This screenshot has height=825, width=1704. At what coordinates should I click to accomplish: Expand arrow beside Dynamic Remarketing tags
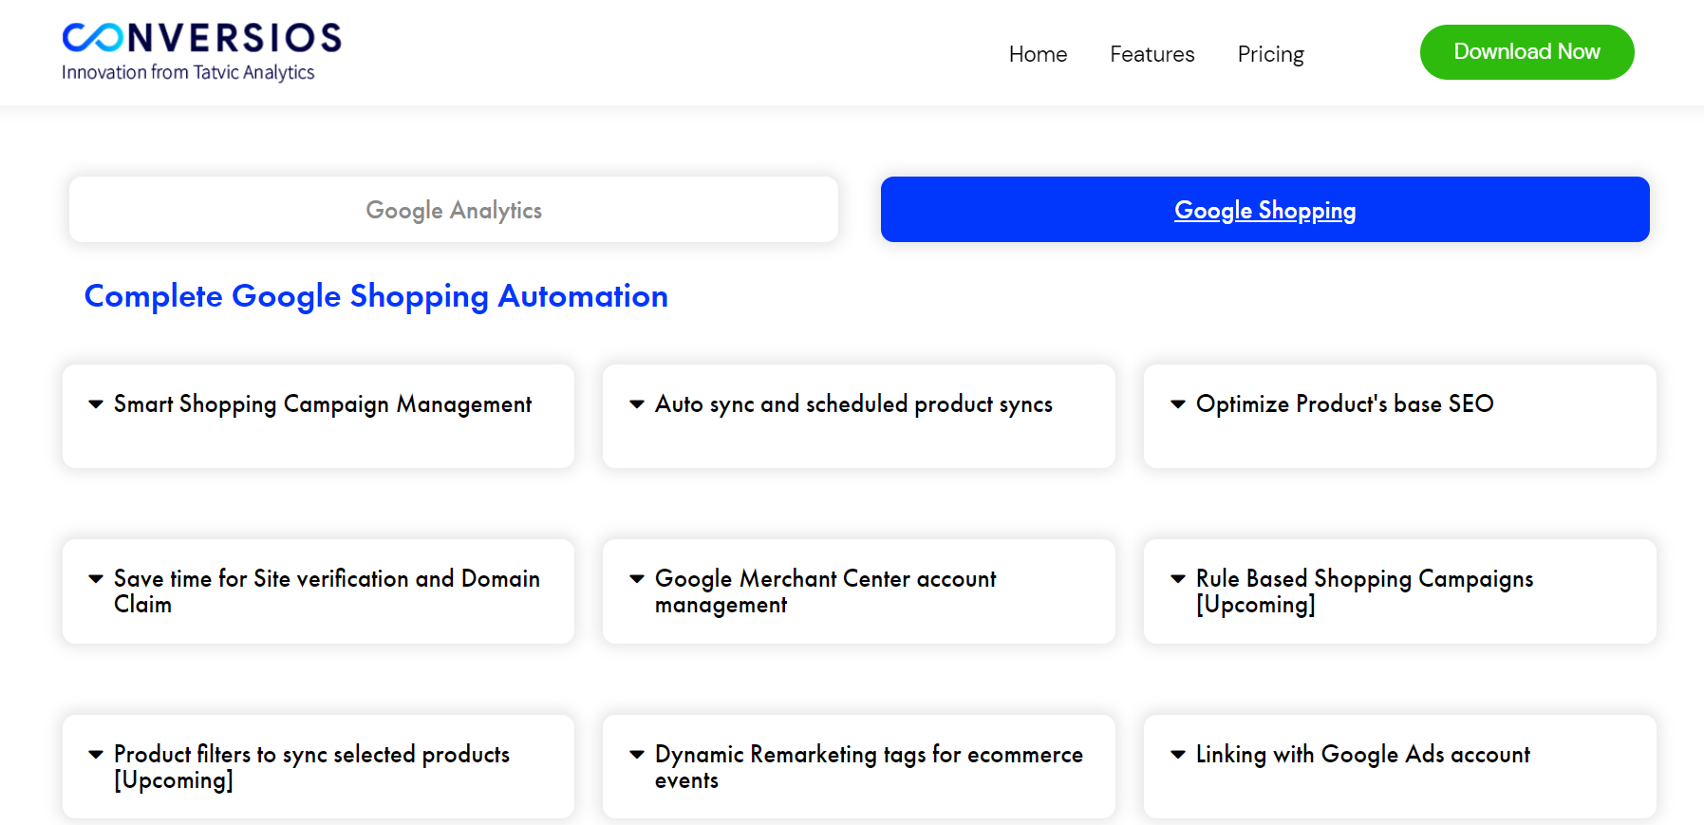tap(637, 755)
